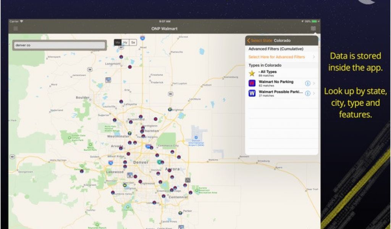Select the red W Walmart No Parking icon
The width and height of the screenshot is (391, 229).
point(252,83)
